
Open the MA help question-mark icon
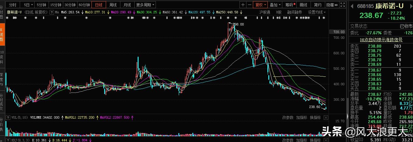(52, 12)
